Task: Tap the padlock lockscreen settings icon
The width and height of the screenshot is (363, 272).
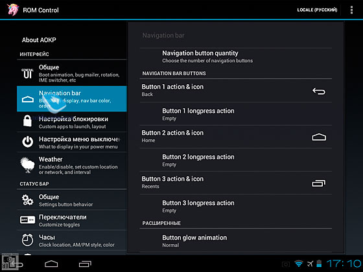Action: click(x=27, y=121)
